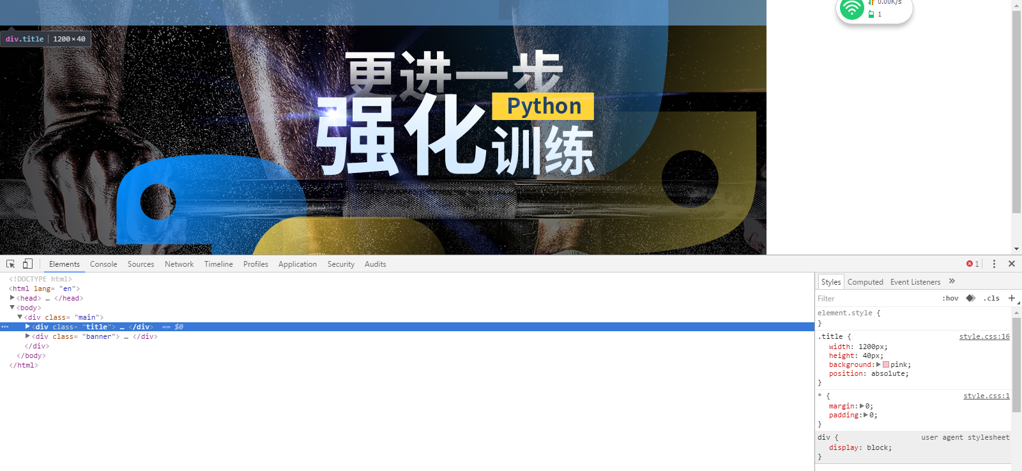Open the DevTools three-dot customize menu
Image resolution: width=1022 pixels, height=471 pixels.
point(994,264)
